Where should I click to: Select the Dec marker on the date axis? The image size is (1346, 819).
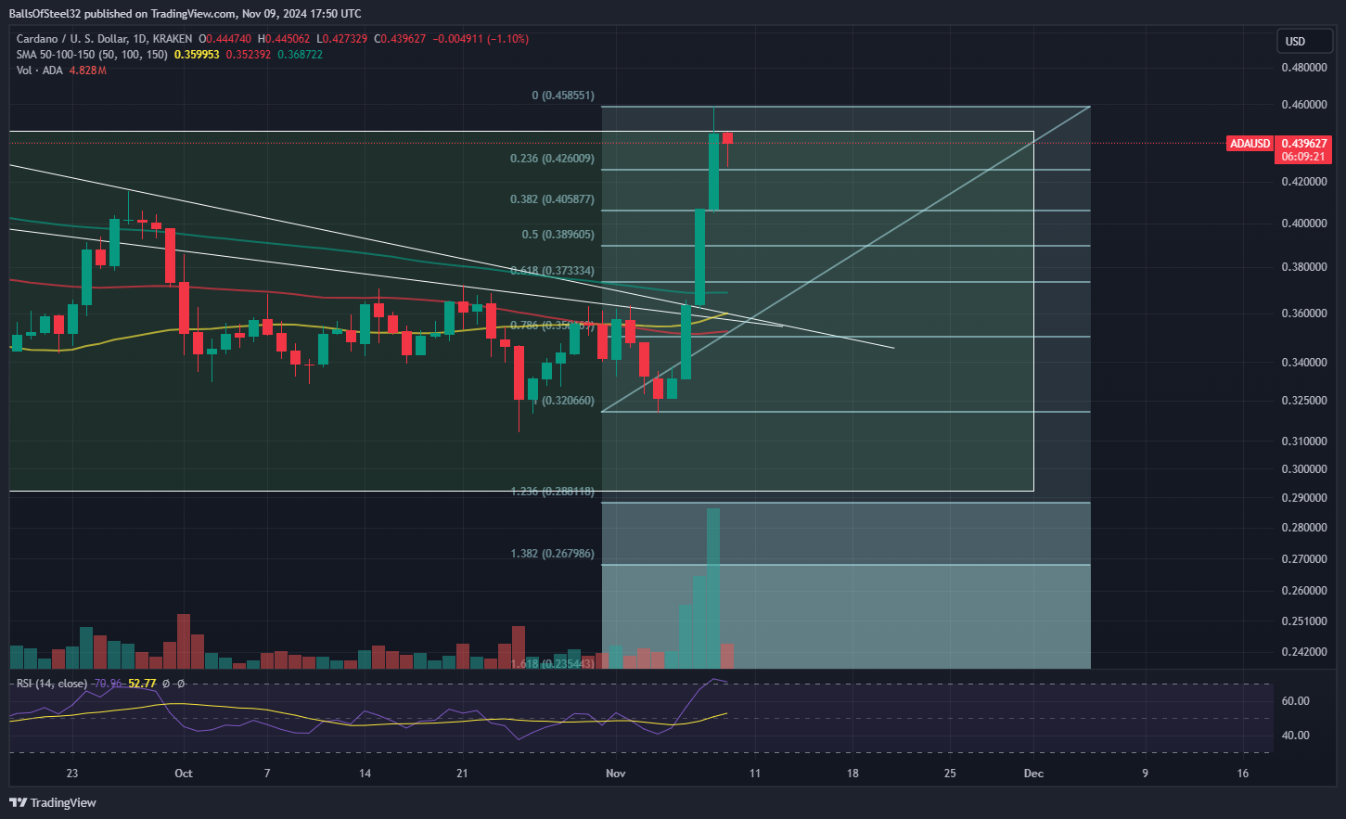coord(1033,774)
